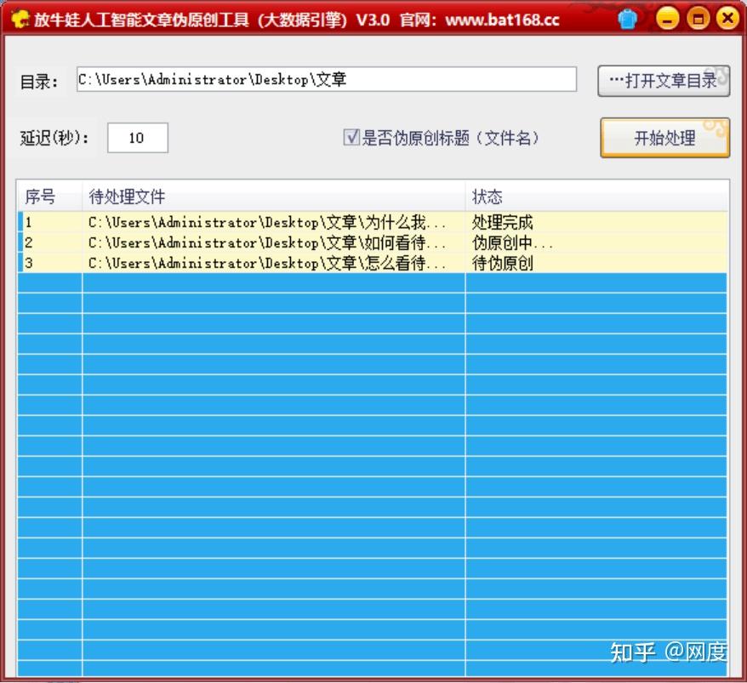Select row 2 file path 如何看待...

(x=273, y=243)
